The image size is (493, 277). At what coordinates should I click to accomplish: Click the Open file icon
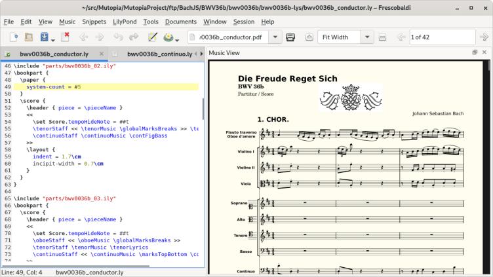29,37
